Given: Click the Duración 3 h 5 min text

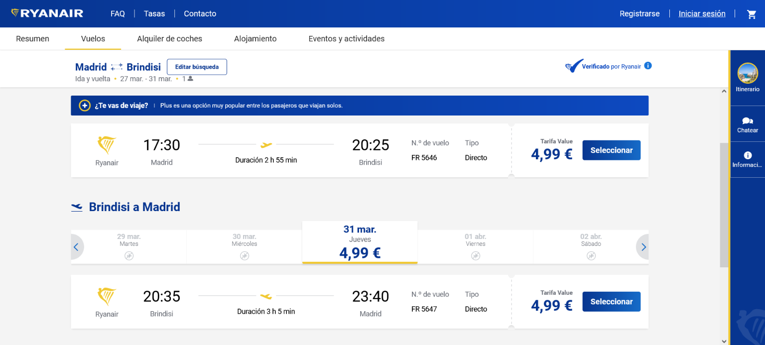Looking at the screenshot, I should [x=266, y=312].
